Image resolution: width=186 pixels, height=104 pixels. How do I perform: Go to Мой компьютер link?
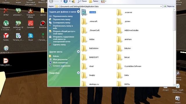pyautogui.click(x=60, y=63)
